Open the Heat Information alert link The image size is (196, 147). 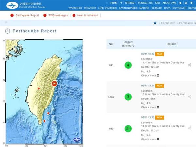click(88, 15)
